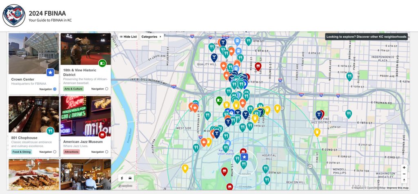Image resolution: width=418 pixels, height=194 pixels.
Task: Expand the Categories dropdown
Action: [x=151, y=37]
